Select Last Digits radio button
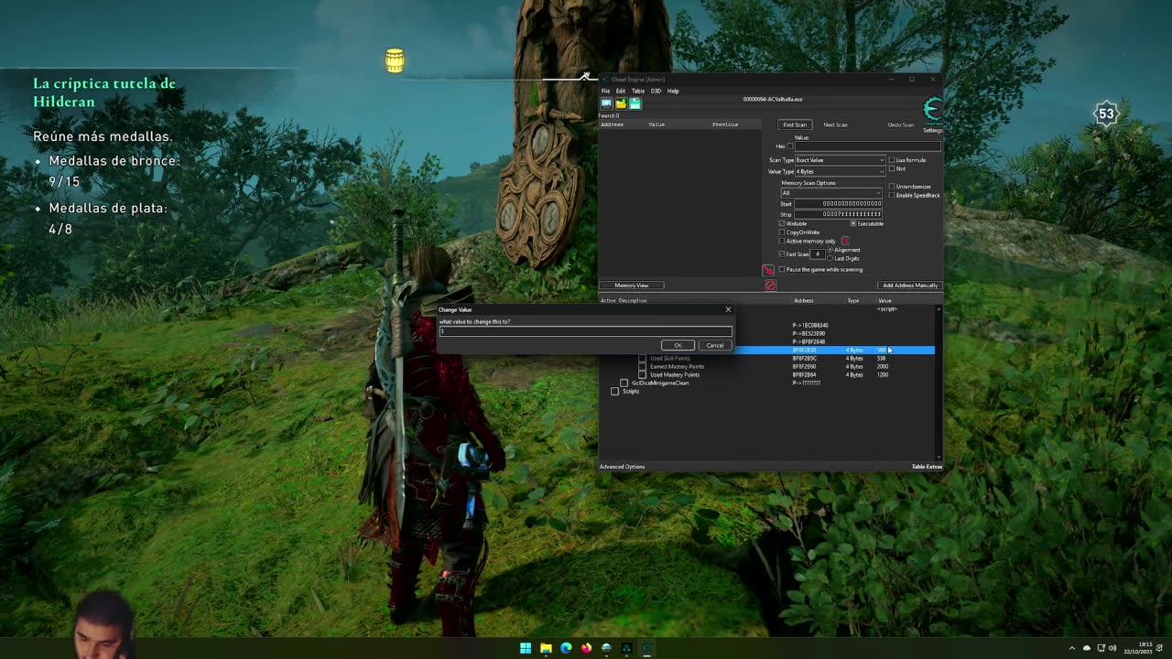Image resolution: width=1172 pixels, height=659 pixels. point(830,258)
